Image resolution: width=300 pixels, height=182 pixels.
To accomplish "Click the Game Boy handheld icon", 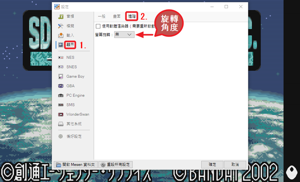I will (61, 76).
